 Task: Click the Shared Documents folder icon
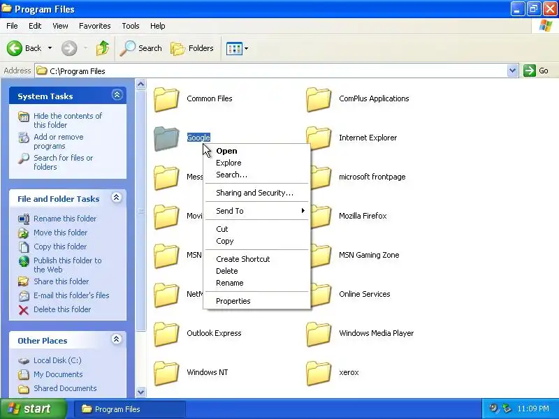point(24,389)
